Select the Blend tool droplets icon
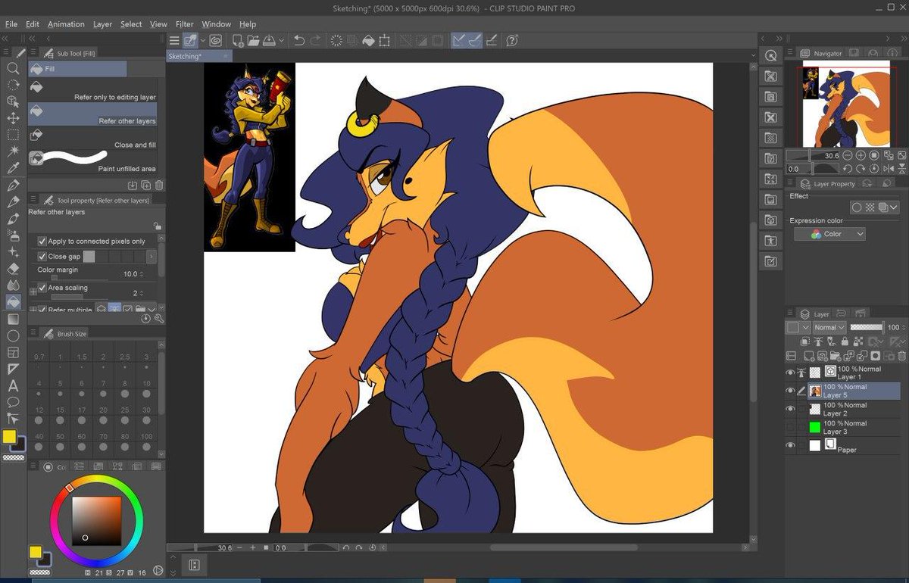This screenshot has height=583, width=909. tap(13, 285)
